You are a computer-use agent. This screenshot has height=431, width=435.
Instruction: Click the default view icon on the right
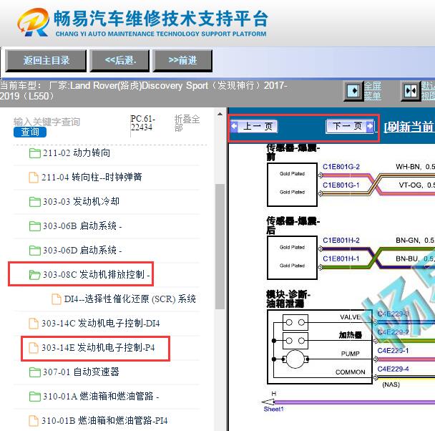click(411, 91)
